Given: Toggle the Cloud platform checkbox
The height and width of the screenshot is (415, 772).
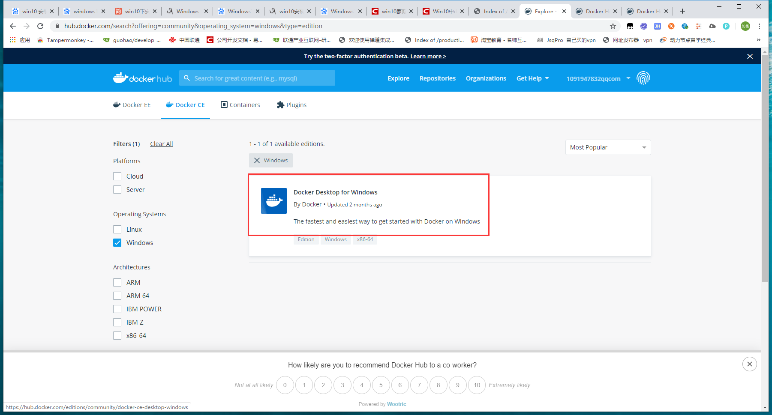Looking at the screenshot, I should [x=117, y=176].
